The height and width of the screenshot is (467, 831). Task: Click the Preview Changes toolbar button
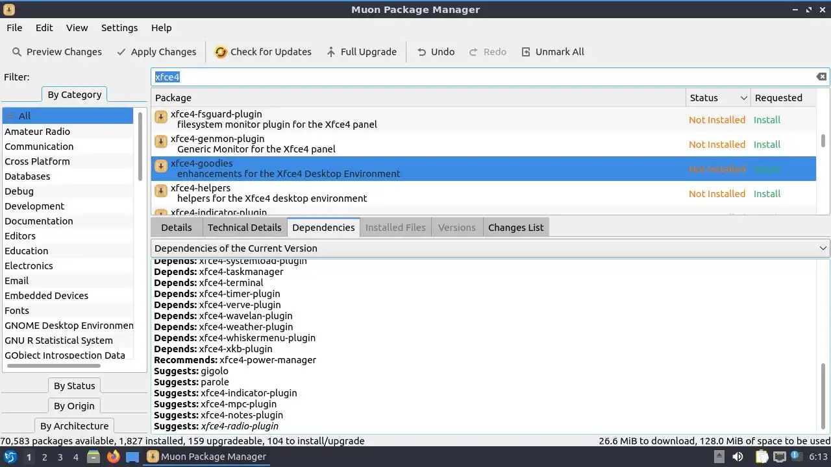(57, 52)
